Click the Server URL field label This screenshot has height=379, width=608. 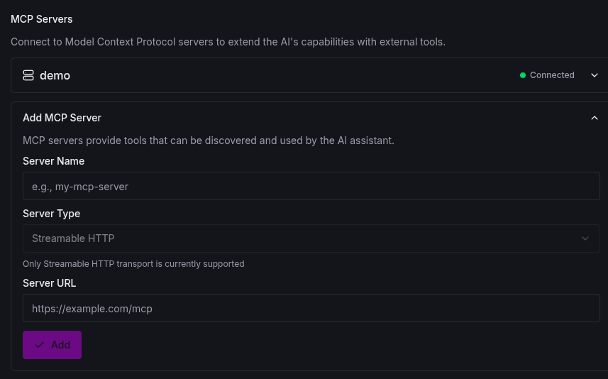(x=49, y=283)
